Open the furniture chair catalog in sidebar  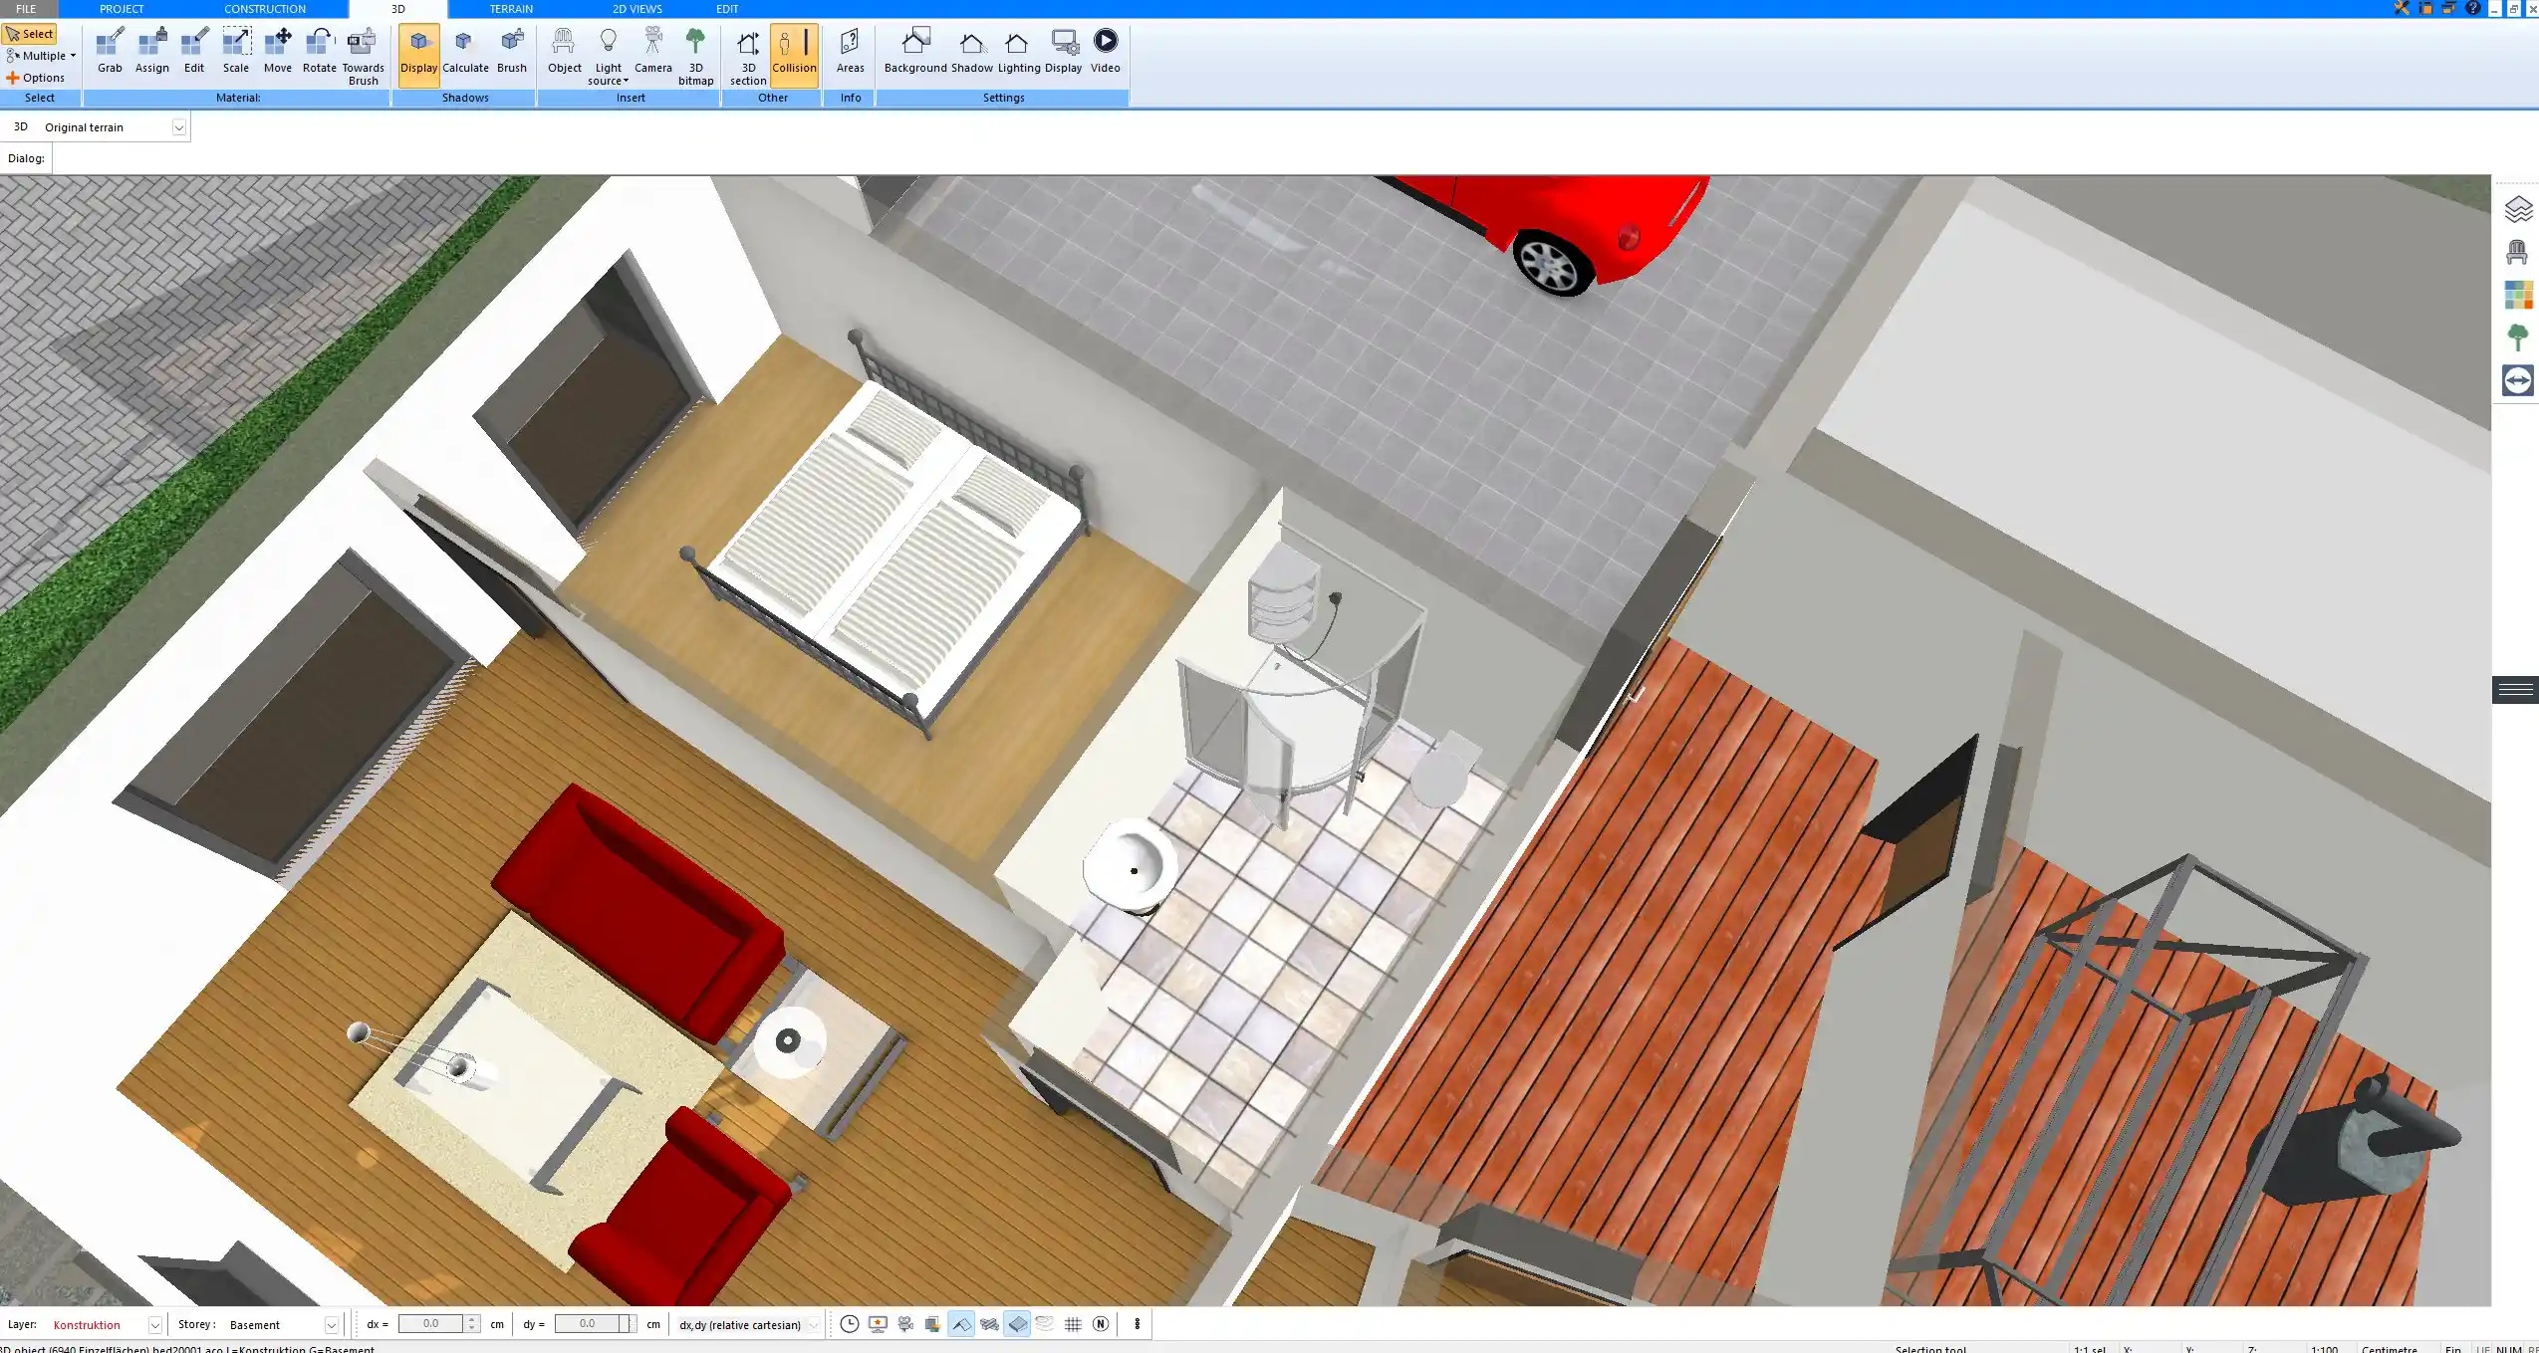[x=2517, y=252]
